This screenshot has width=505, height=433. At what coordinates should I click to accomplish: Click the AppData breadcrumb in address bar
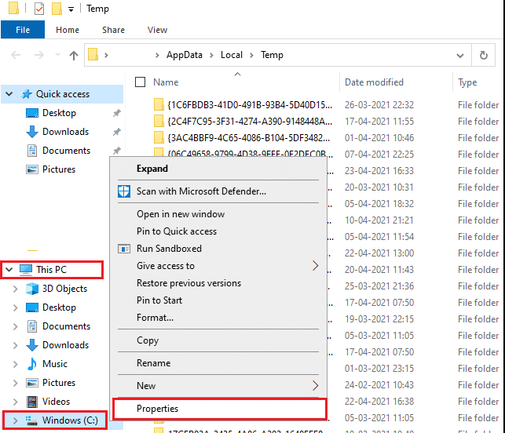click(185, 55)
